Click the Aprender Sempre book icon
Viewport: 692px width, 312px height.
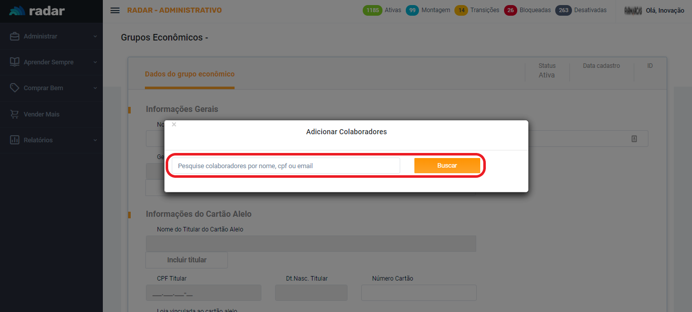pos(15,62)
